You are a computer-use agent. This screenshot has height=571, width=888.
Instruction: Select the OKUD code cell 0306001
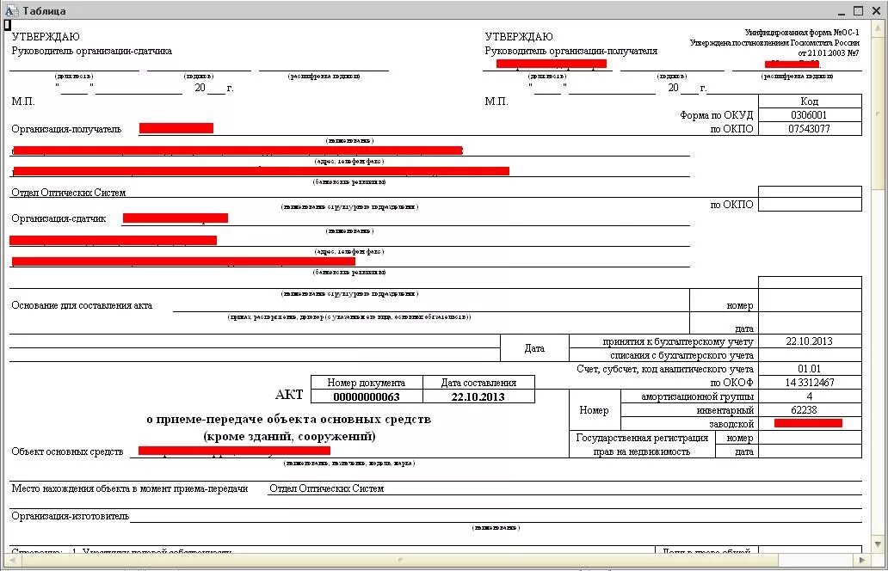click(x=810, y=115)
